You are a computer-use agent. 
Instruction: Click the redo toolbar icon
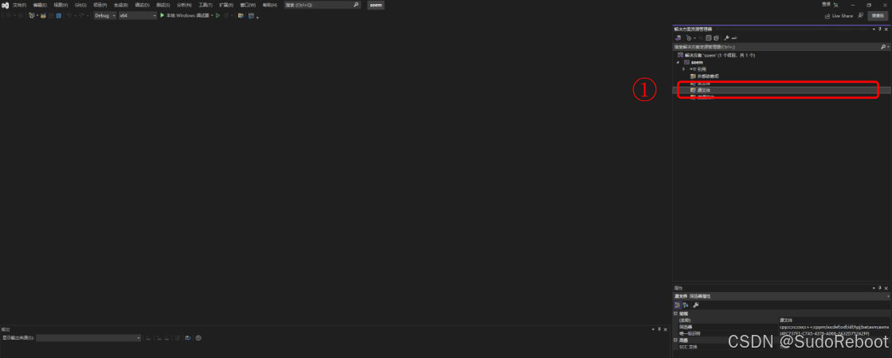(x=81, y=15)
